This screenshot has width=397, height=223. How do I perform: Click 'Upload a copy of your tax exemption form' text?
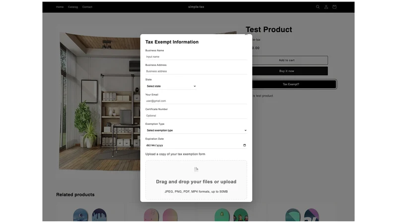pos(175,154)
